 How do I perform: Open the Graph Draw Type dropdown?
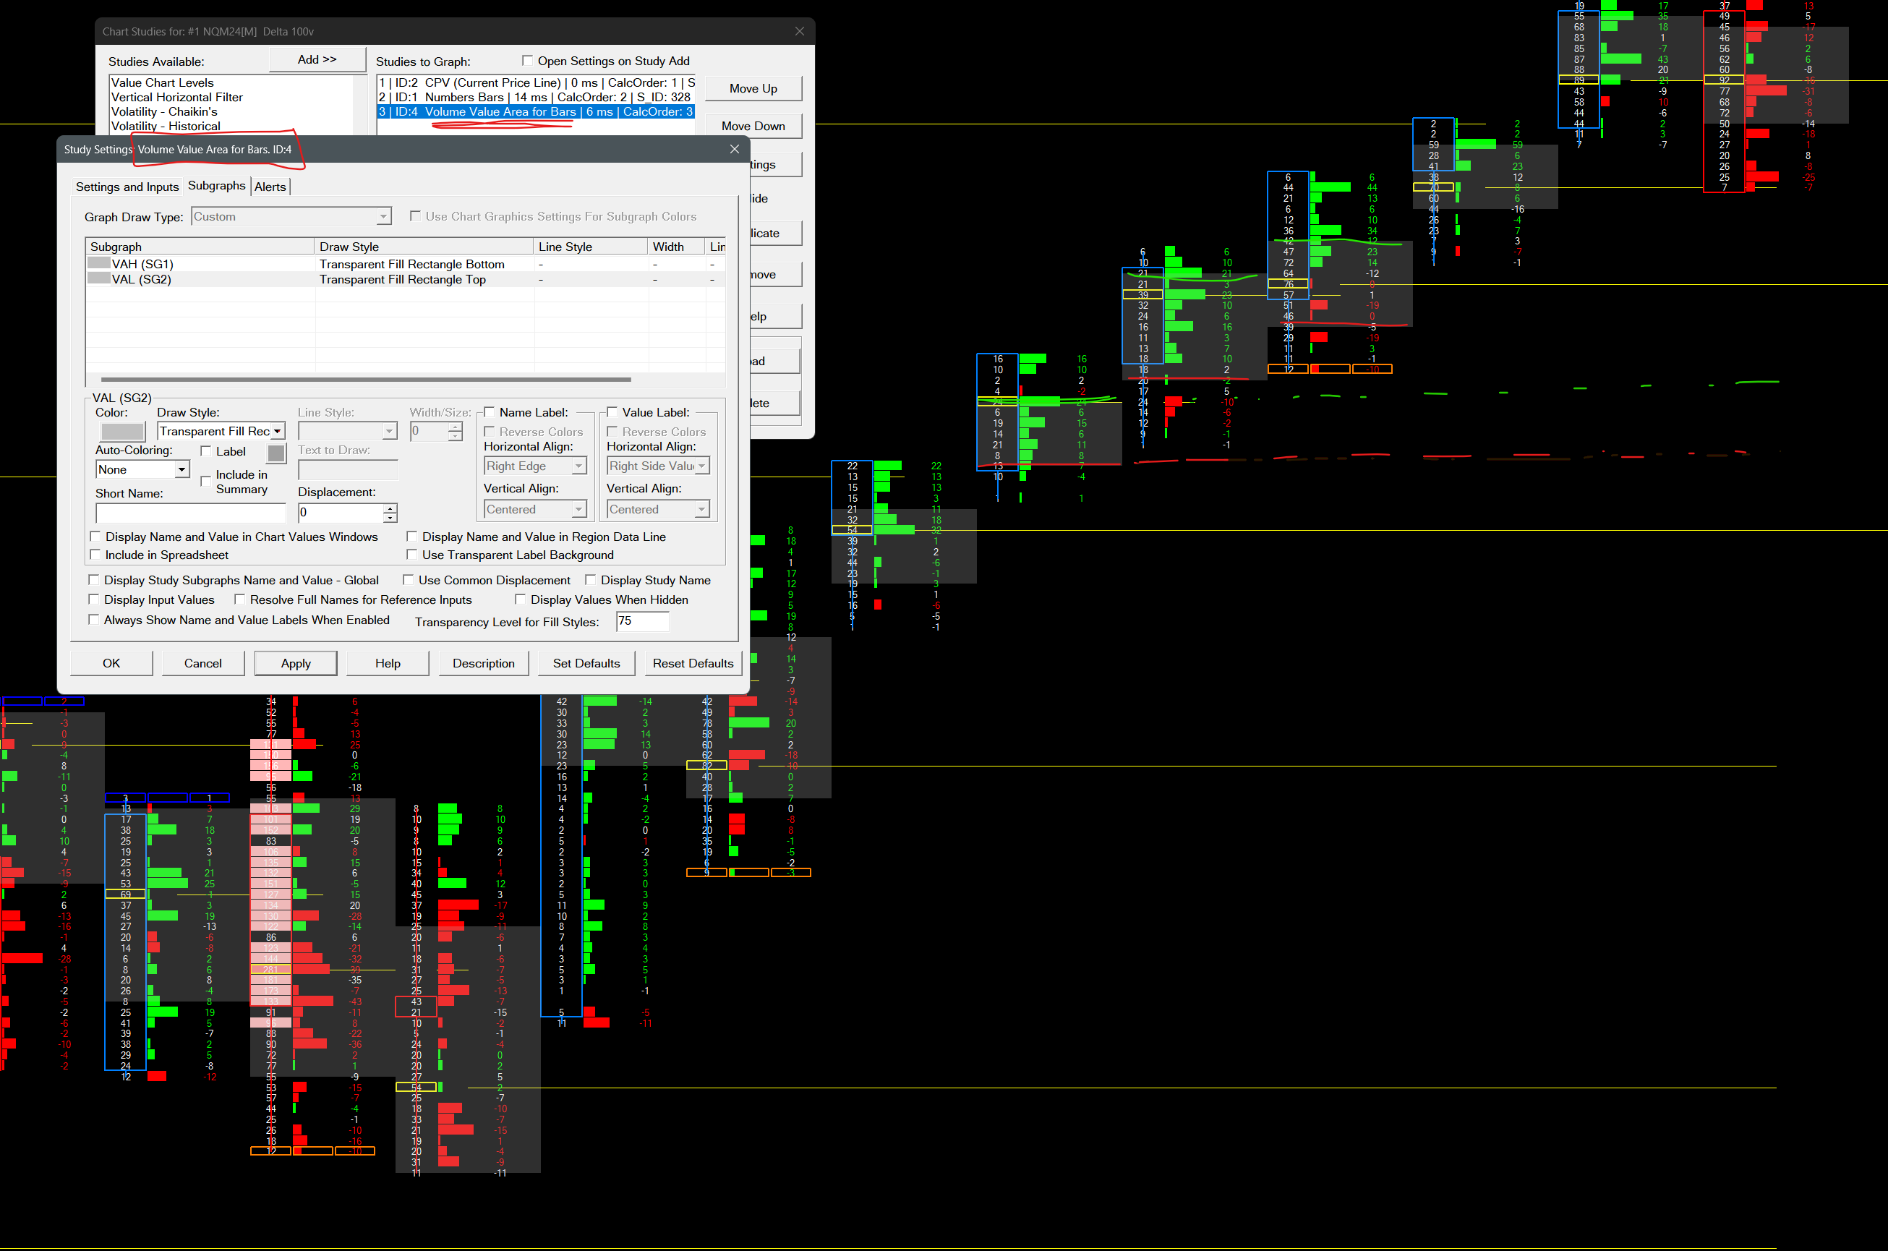(384, 216)
